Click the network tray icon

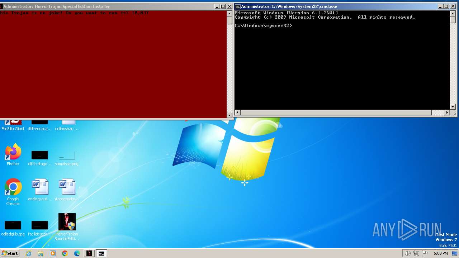(416, 253)
